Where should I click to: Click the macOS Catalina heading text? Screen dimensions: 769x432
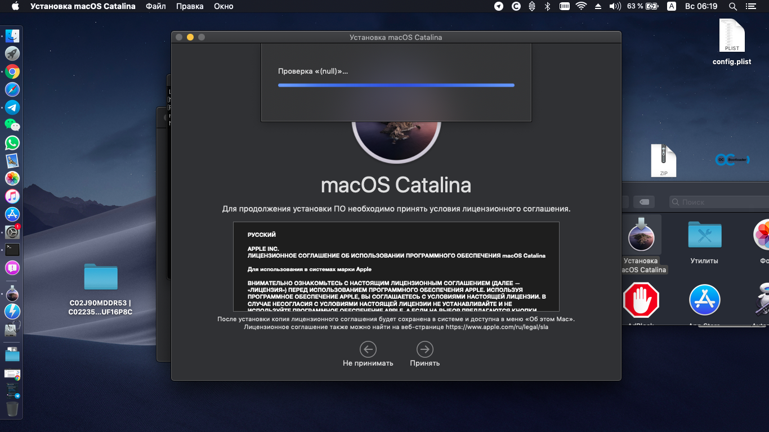tap(396, 185)
